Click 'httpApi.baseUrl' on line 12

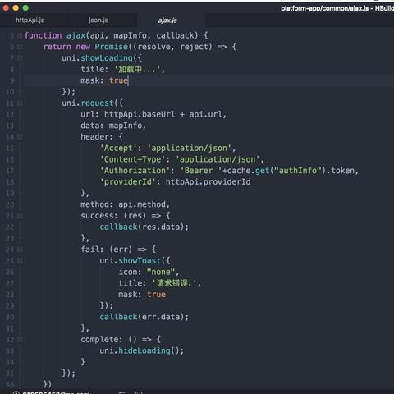pos(140,114)
